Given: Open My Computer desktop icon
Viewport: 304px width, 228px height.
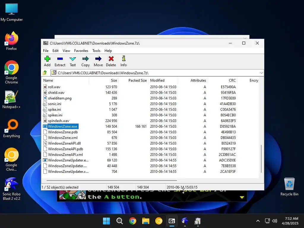Looking at the screenshot, I should click(x=12, y=12).
